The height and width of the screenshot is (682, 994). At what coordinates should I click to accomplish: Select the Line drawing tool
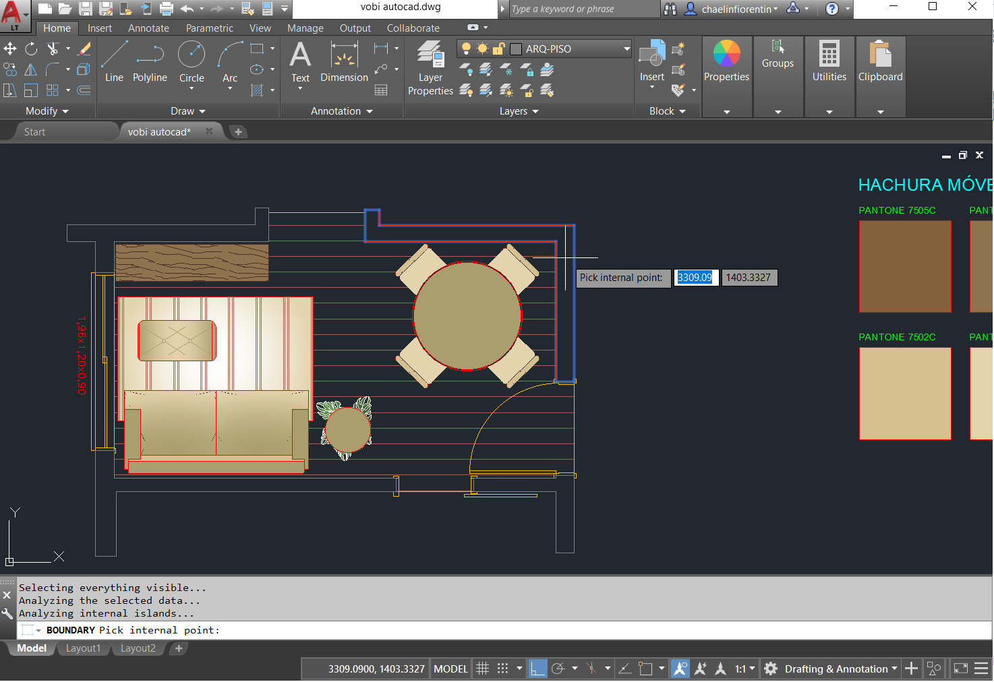pos(114,62)
